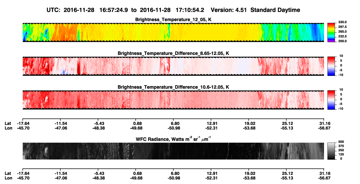Click the 265.0 colorbar label
The width and height of the screenshot is (360, 184).
(342, 31)
